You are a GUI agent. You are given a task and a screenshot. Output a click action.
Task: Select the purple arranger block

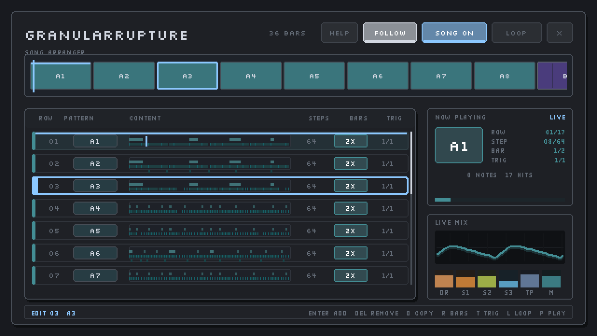553,76
